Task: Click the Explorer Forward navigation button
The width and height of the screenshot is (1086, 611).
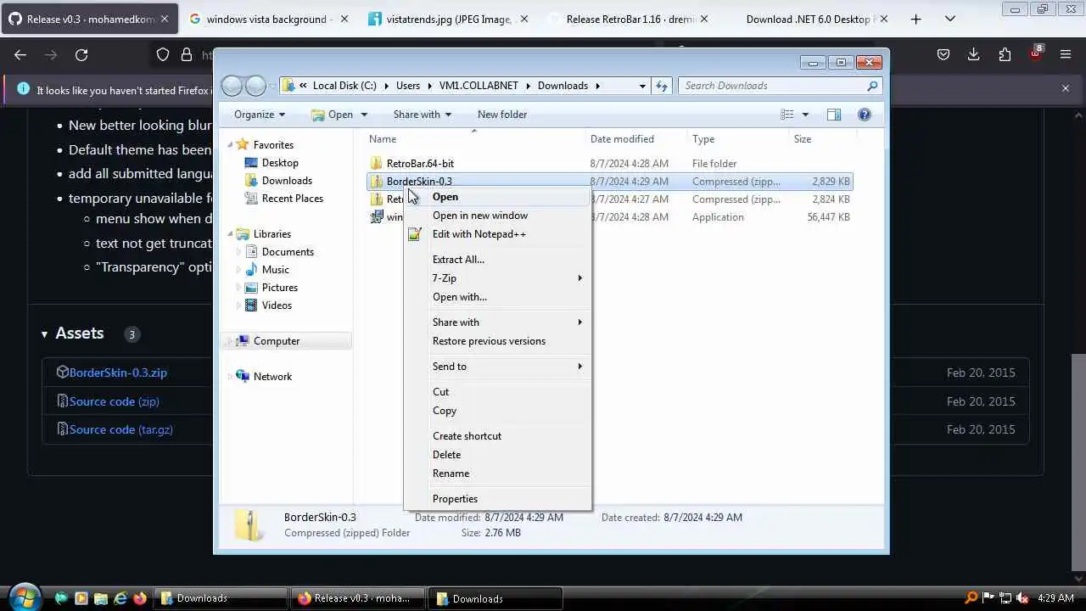Action: pos(255,86)
